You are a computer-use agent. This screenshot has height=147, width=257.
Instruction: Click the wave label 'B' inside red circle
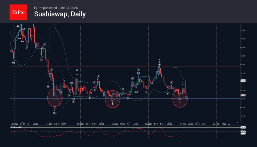pos(113,104)
